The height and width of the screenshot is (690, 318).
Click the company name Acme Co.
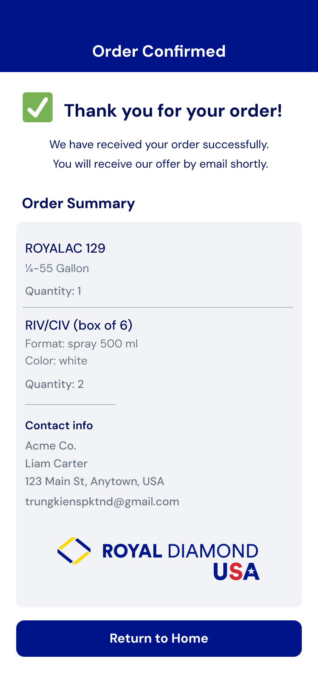click(51, 446)
